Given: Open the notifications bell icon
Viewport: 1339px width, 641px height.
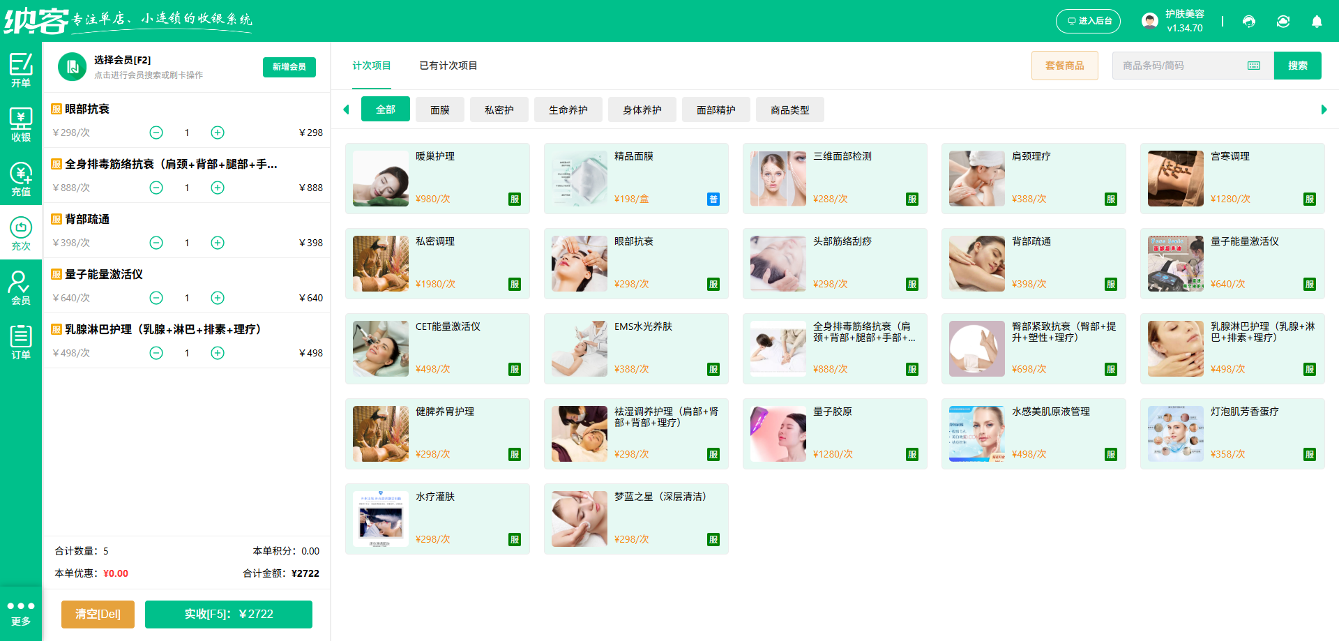Looking at the screenshot, I should pos(1317,22).
